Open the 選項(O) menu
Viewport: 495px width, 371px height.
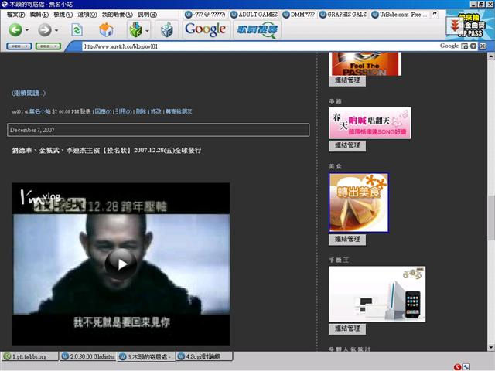tap(87, 15)
